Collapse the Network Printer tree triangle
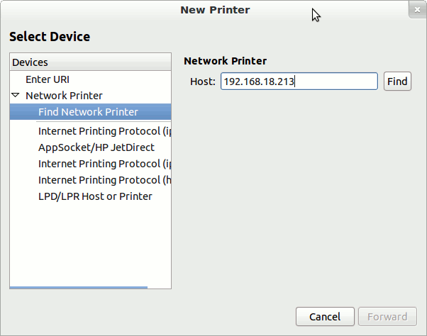This screenshot has width=427, height=336. coord(16,95)
